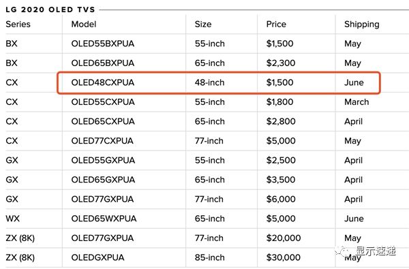Select the OLED55BXPUA model name
Viewport: 409px width, 269px height.
pos(103,44)
